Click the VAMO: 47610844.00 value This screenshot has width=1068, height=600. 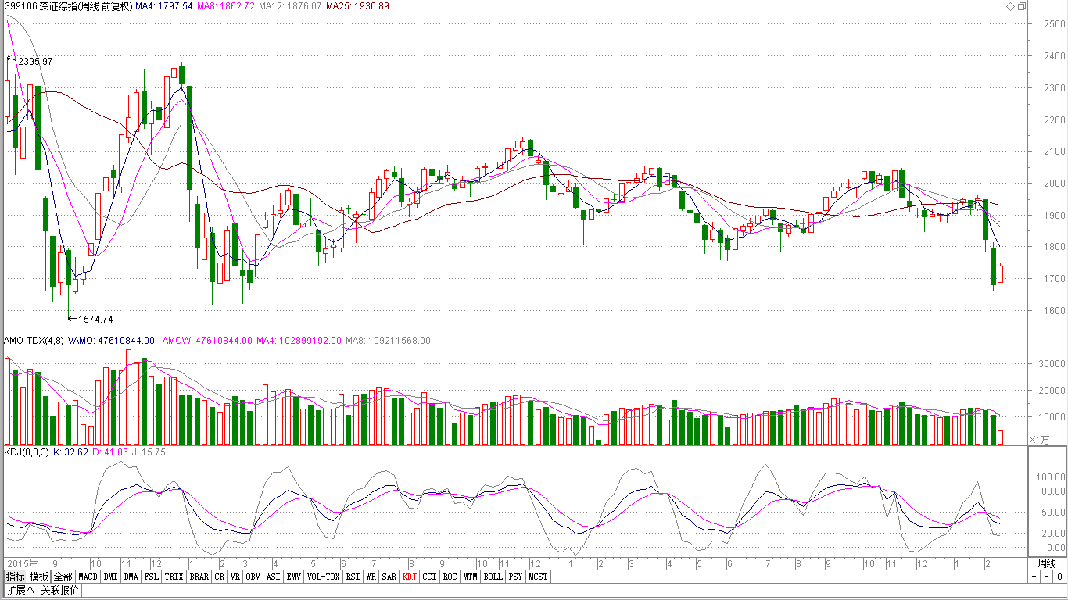(x=111, y=341)
